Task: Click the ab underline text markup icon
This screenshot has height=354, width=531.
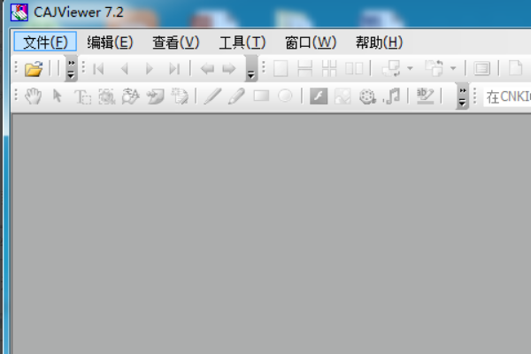Action: coord(425,96)
